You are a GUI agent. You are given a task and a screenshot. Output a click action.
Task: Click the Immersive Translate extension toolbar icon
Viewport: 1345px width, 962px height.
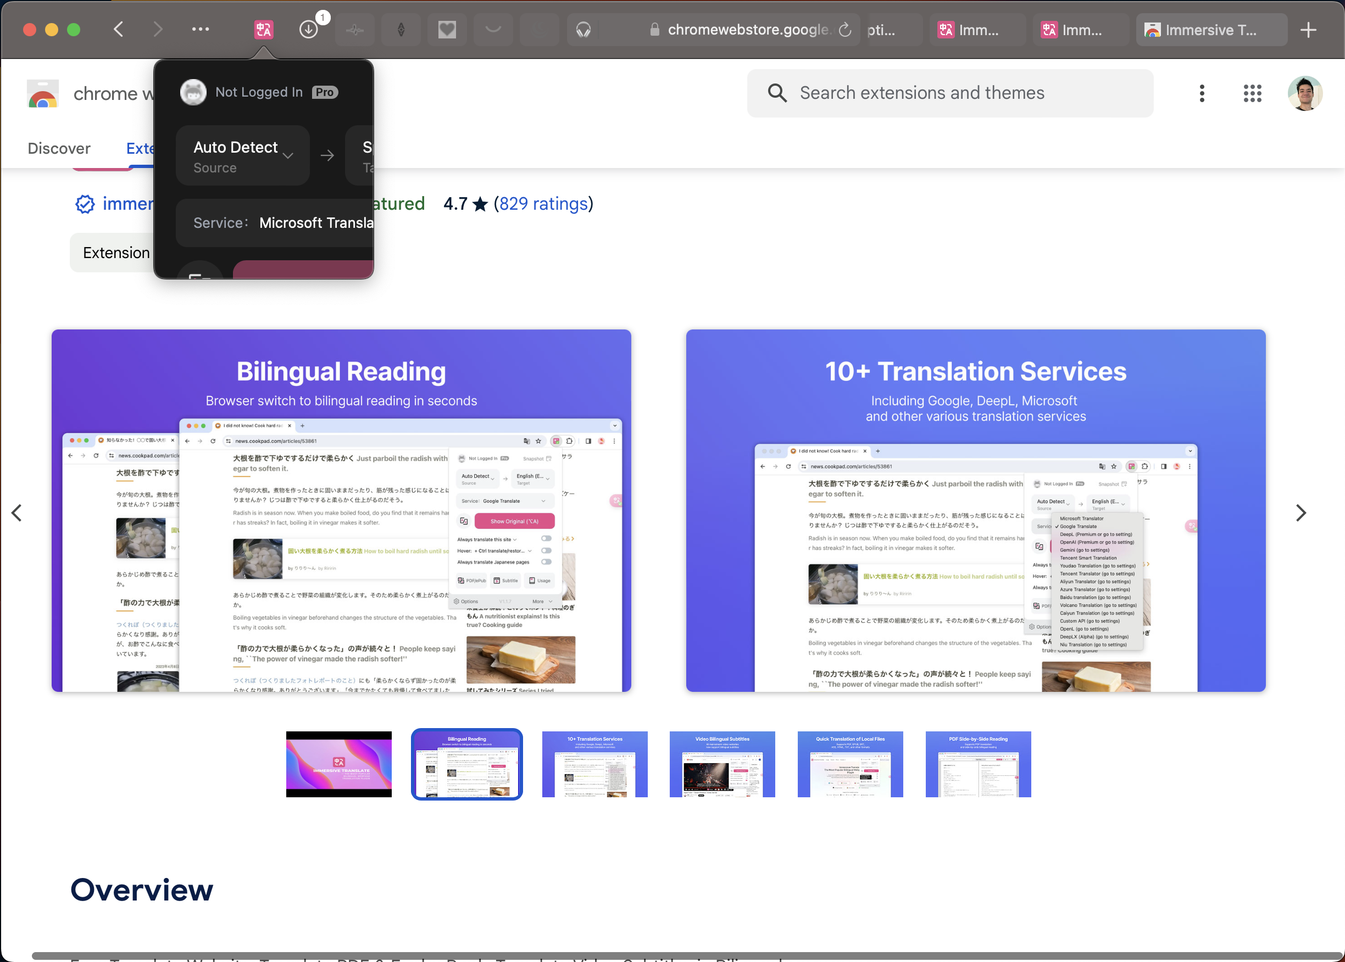[x=263, y=30]
